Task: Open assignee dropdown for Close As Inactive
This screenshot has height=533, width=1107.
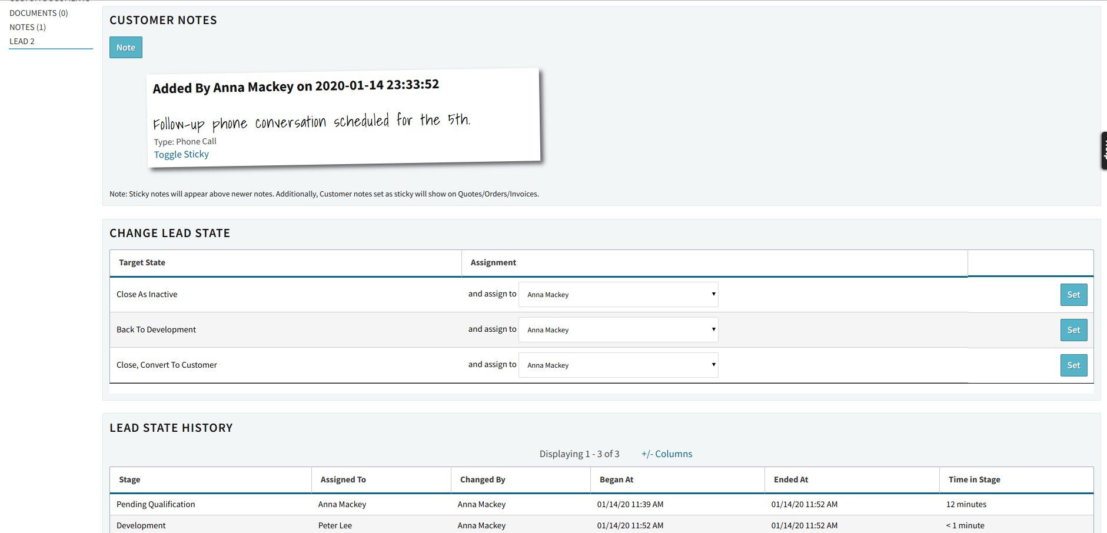Action: [x=618, y=294]
